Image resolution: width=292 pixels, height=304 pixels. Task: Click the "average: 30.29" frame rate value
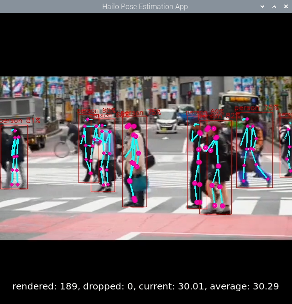[245, 286]
